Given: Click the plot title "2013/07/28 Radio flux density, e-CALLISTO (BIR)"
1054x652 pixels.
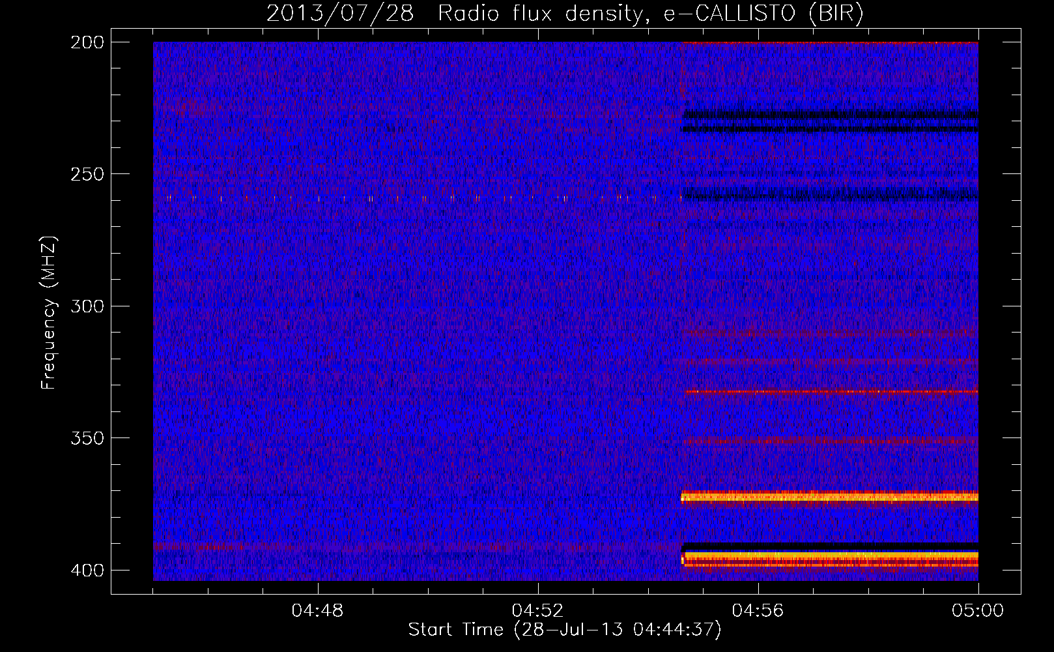Looking at the screenshot, I should [565, 14].
